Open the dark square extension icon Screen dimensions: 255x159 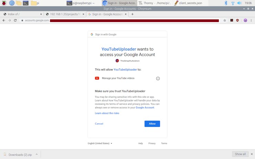click(x=232, y=20)
